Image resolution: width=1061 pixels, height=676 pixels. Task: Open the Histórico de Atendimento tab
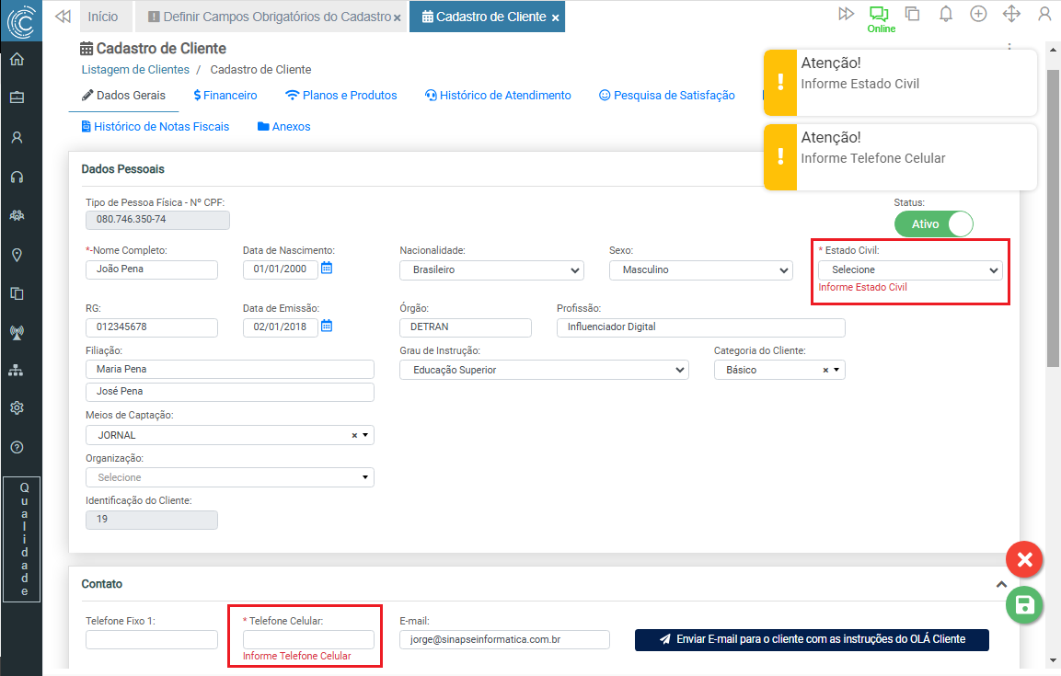tap(498, 96)
